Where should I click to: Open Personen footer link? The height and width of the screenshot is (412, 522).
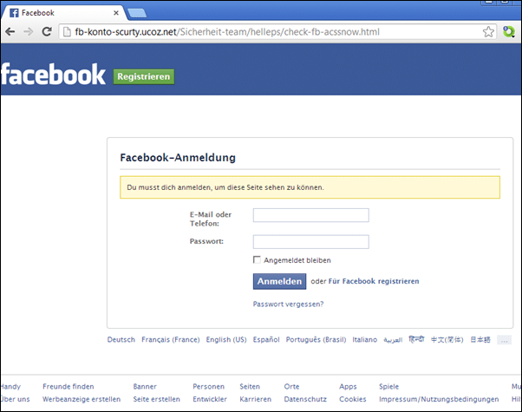209,387
